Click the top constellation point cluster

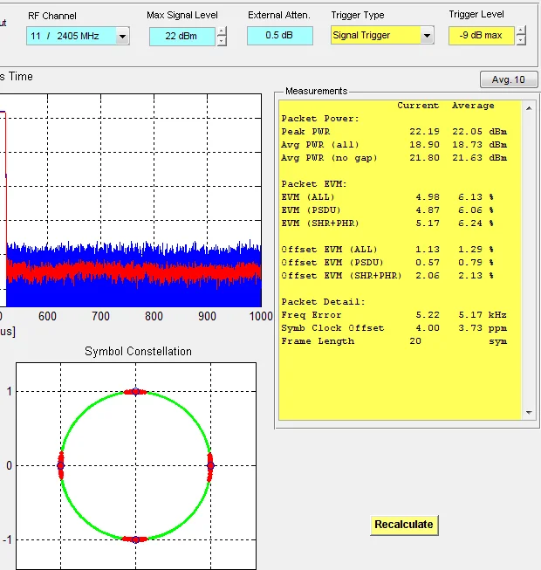coord(135,392)
